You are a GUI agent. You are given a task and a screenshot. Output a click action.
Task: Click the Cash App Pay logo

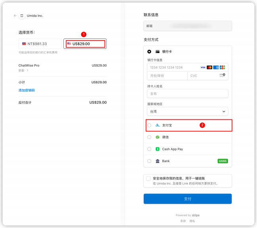(157, 149)
